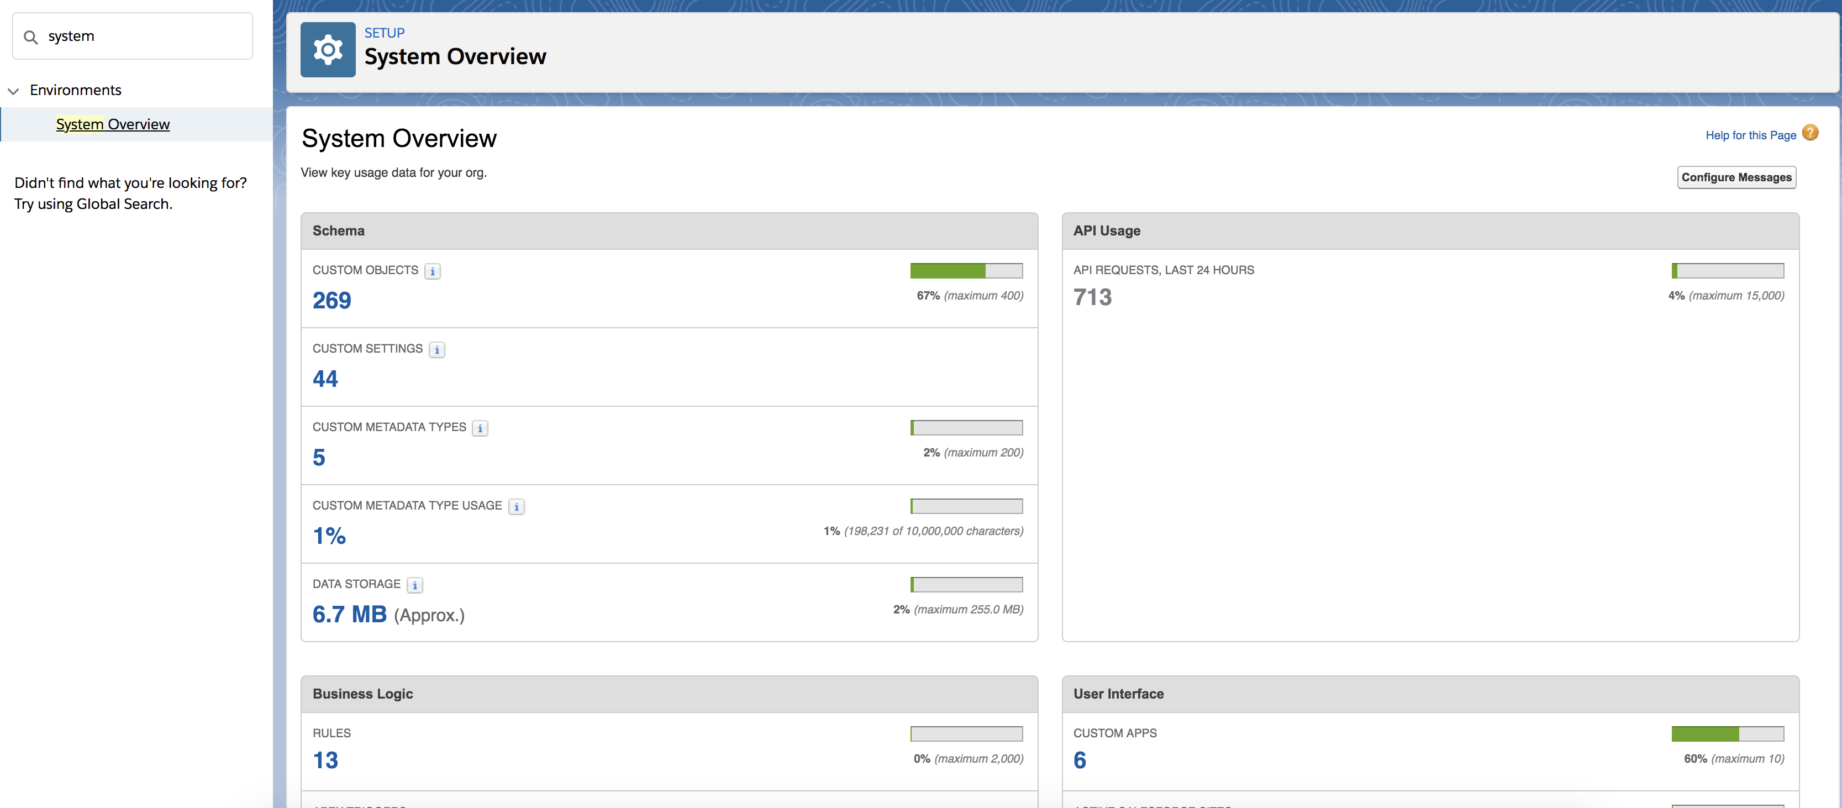Open the info icon next to Custom Metadata Types
The image size is (1842, 808).
(481, 428)
